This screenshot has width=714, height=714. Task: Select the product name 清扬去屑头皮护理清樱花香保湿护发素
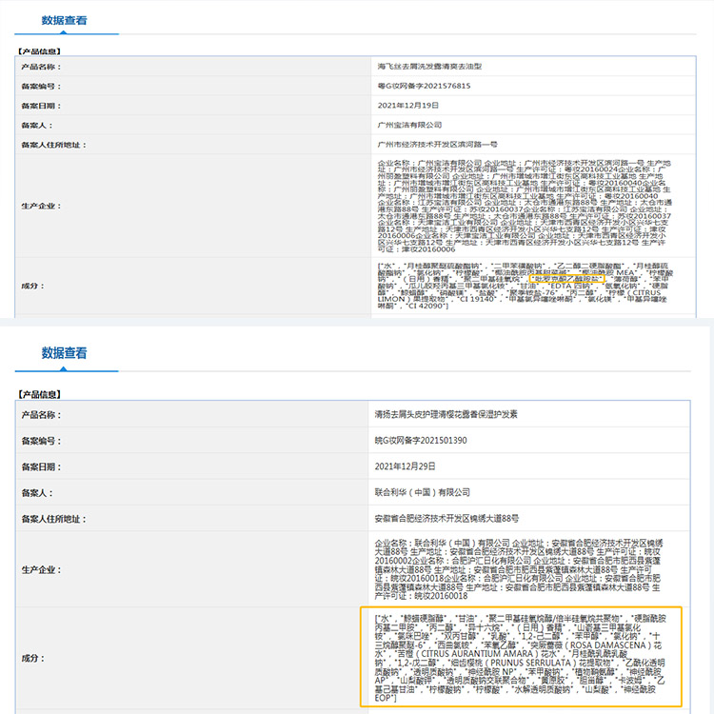pos(446,414)
